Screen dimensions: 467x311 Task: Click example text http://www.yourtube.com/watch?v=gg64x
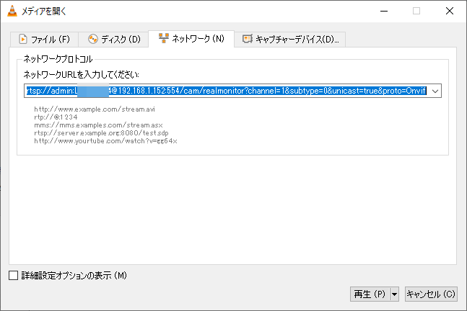click(105, 141)
